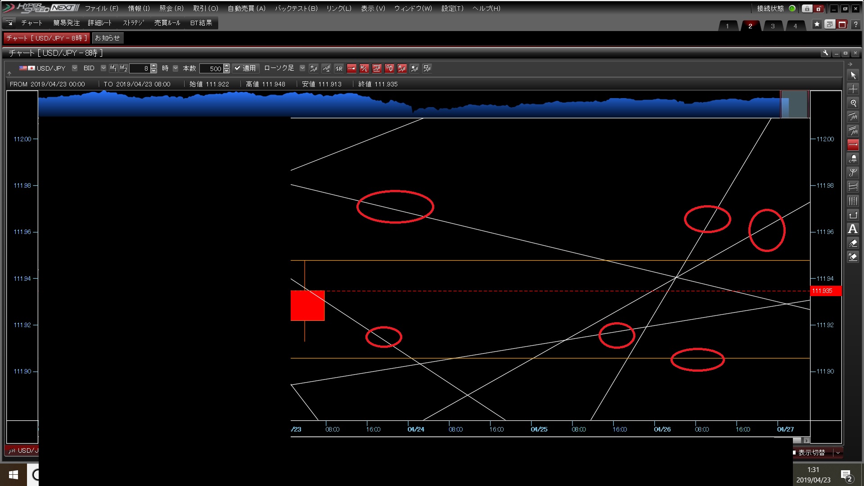Select the crosshair cursor tool
The width and height of the screenshot is (864, 486).
[x=853, y=90]
